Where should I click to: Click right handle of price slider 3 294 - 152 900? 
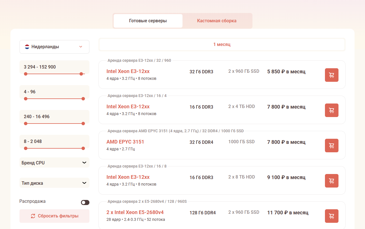point(81,74)
